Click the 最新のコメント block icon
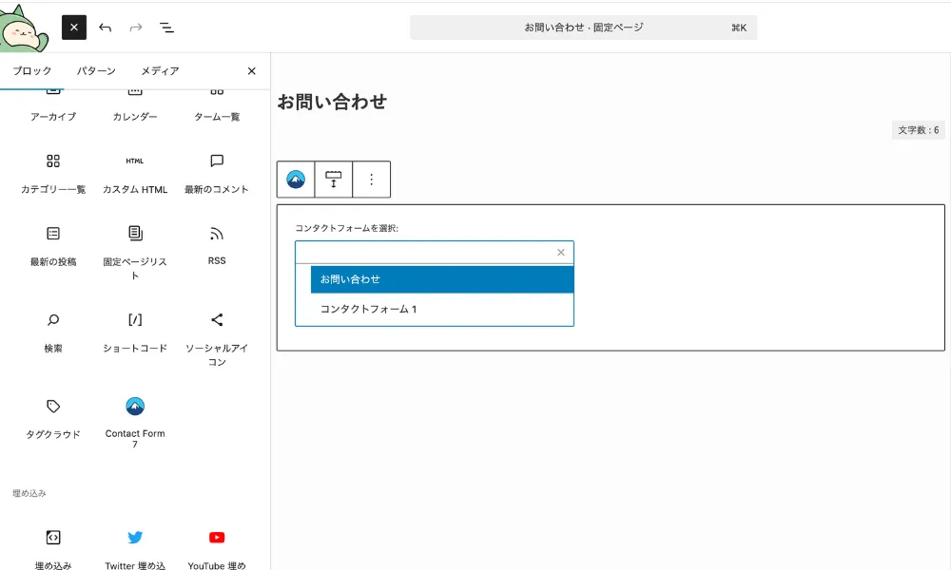This screenshot has height=570, width=951. tap(216, 161)
